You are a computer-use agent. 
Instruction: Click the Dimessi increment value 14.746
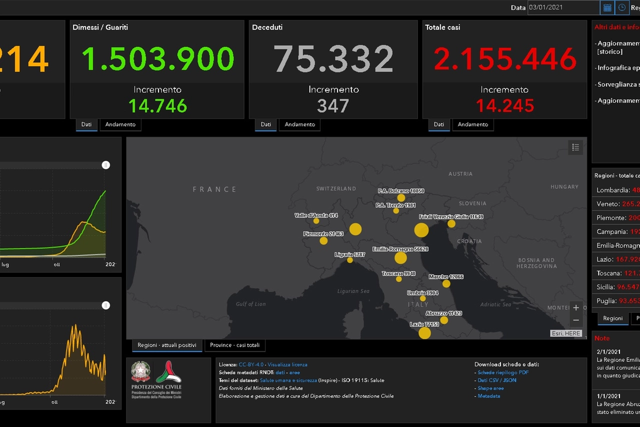pos(158,106)
